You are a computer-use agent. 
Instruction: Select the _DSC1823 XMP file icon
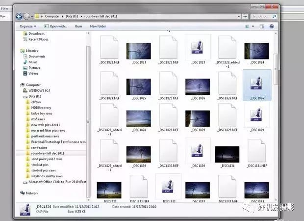coord(198,48)
